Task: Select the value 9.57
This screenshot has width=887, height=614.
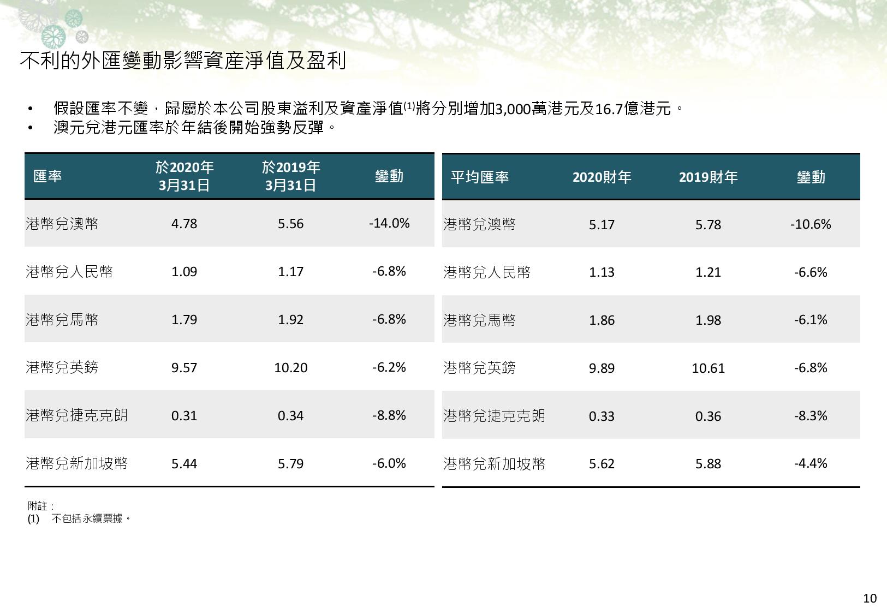Action: click(184, 367)
